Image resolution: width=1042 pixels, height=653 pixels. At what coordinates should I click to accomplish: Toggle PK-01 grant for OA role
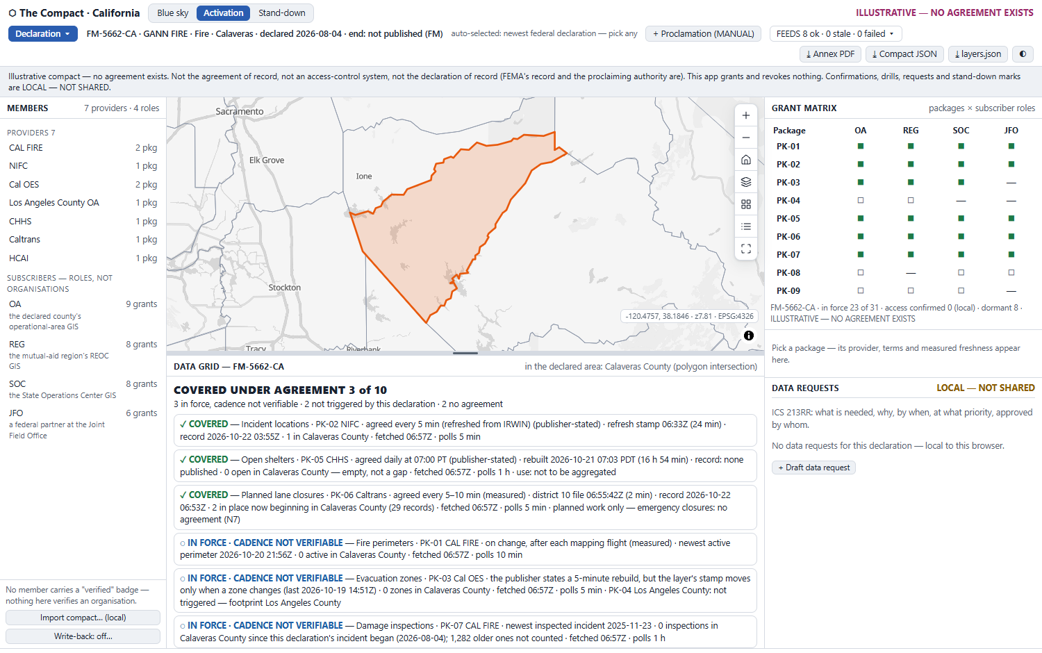click(x=861, y=147)
